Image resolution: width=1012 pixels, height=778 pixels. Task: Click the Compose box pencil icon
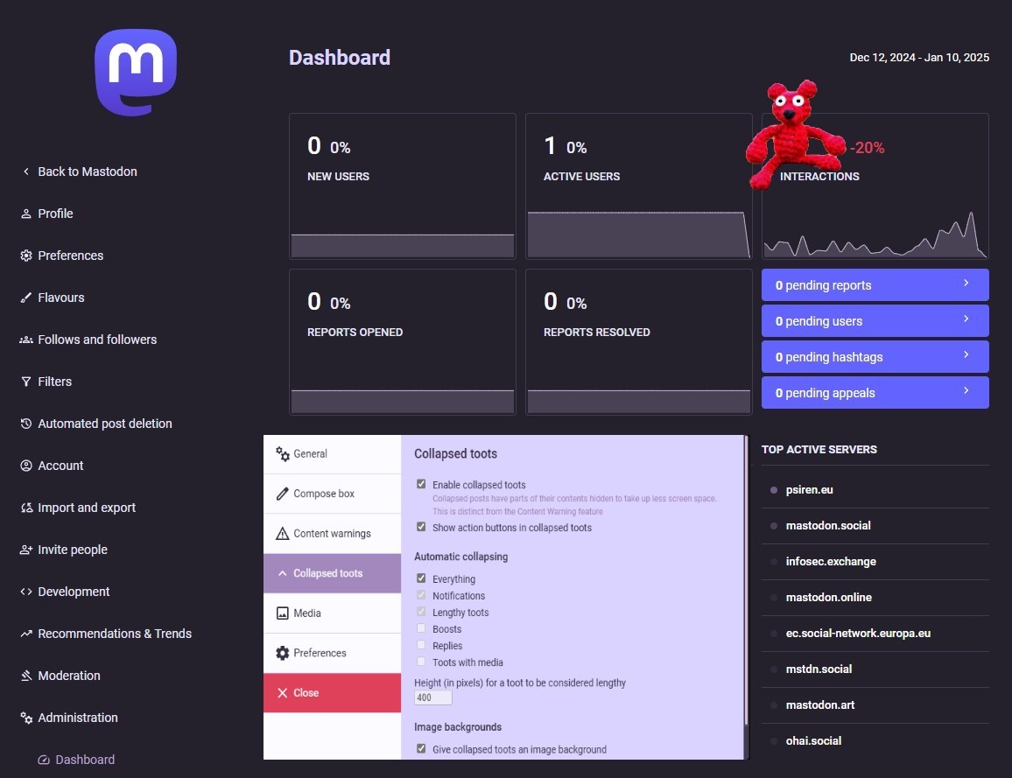coord(282,494)
